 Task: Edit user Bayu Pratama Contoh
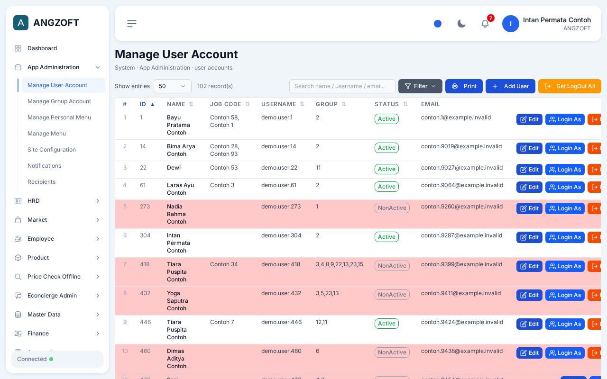click(529, 119)
